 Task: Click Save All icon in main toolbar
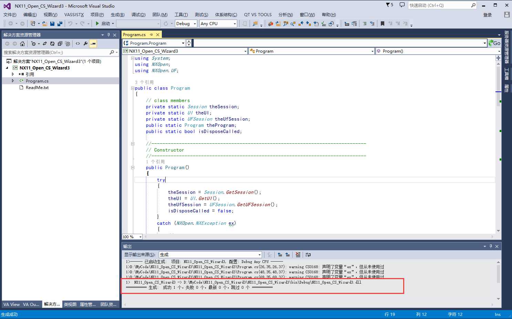click(x=60, y=23)
